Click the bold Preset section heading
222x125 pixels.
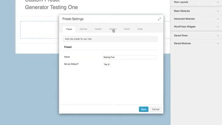[68, 47]
